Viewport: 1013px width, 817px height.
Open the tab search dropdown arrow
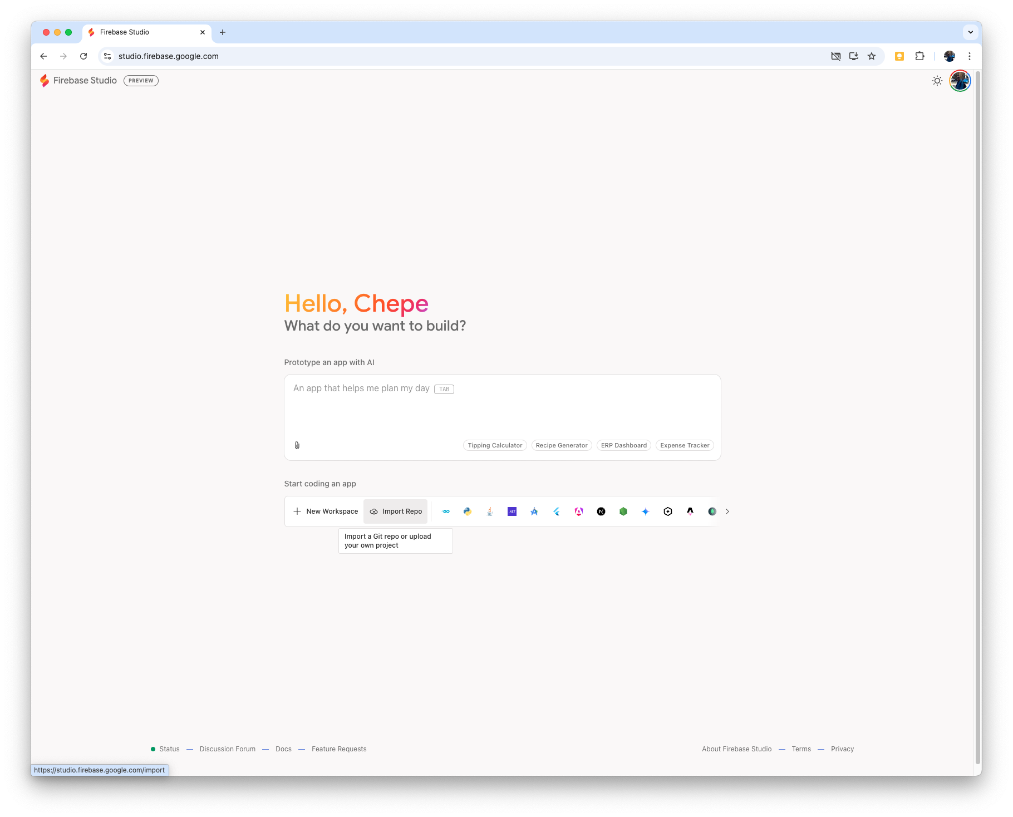click(971, 32)
